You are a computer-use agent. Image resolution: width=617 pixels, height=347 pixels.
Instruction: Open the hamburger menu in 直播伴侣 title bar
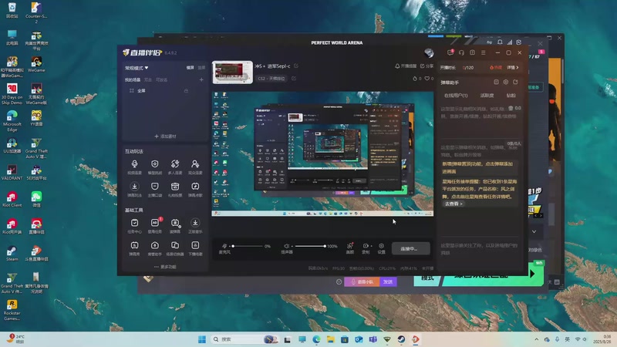click(484, 52)
